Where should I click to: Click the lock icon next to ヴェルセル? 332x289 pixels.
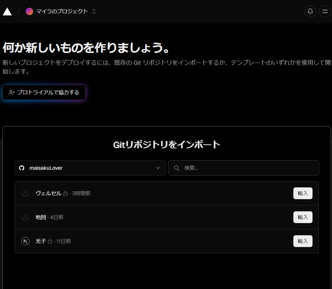[65, 193]
